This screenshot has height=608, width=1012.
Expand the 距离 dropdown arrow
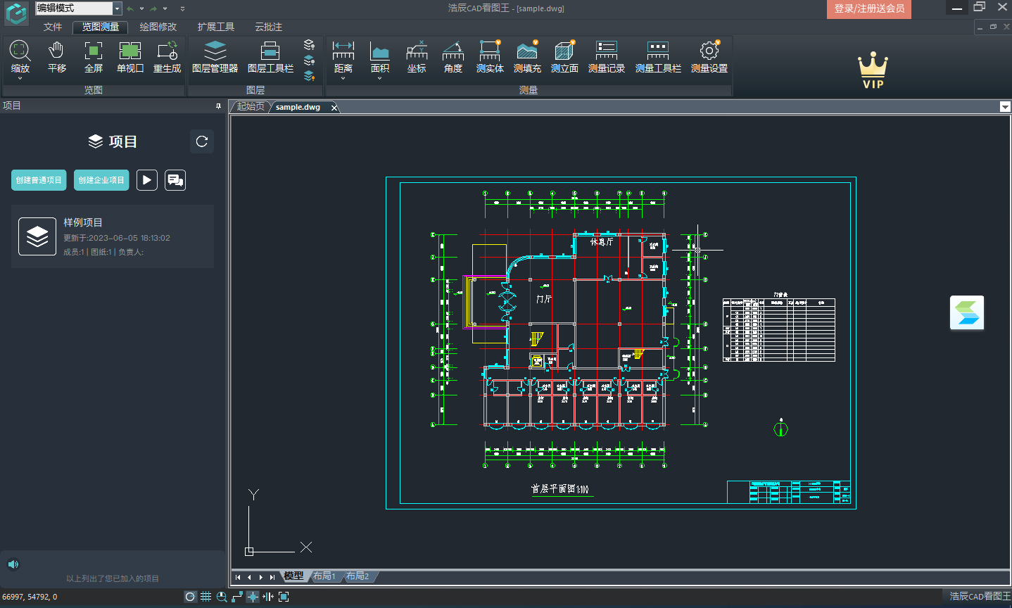[x=343, y=78]
